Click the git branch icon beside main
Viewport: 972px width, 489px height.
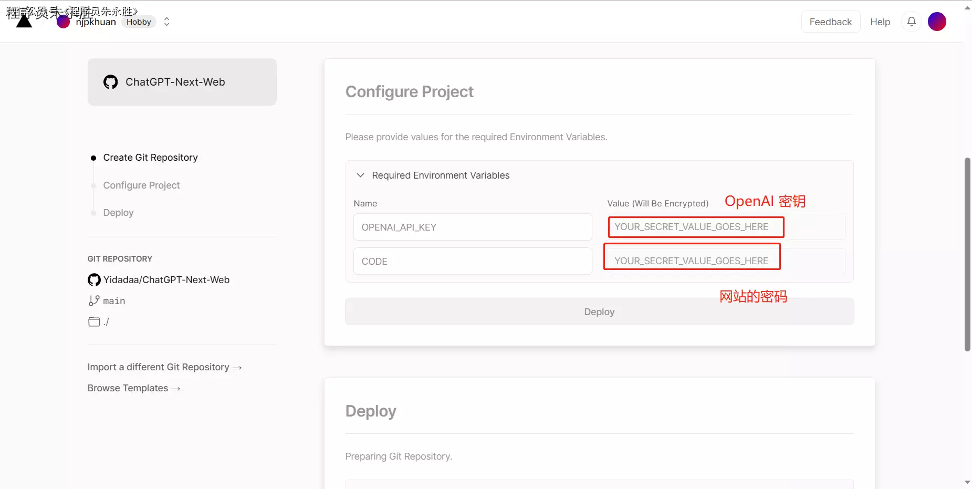coord(94,301)
